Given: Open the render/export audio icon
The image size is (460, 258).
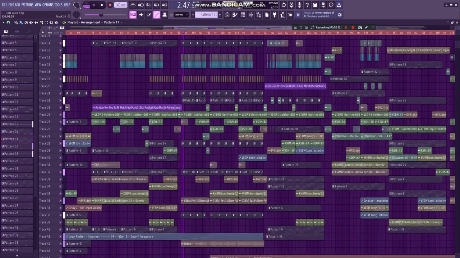Looking at the screenshot, I should click(323, 5).
